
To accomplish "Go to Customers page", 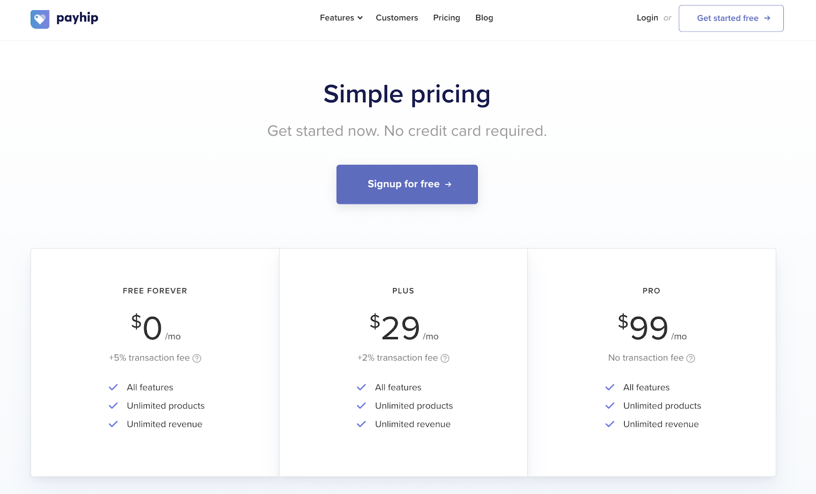I will tap(397, 18).
